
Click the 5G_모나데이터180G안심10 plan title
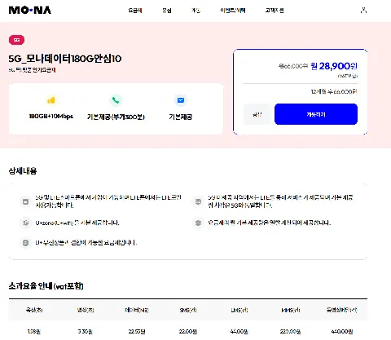[x=65, y=59]
